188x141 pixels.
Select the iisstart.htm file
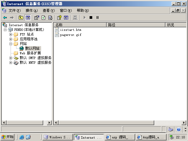[70, 30]
